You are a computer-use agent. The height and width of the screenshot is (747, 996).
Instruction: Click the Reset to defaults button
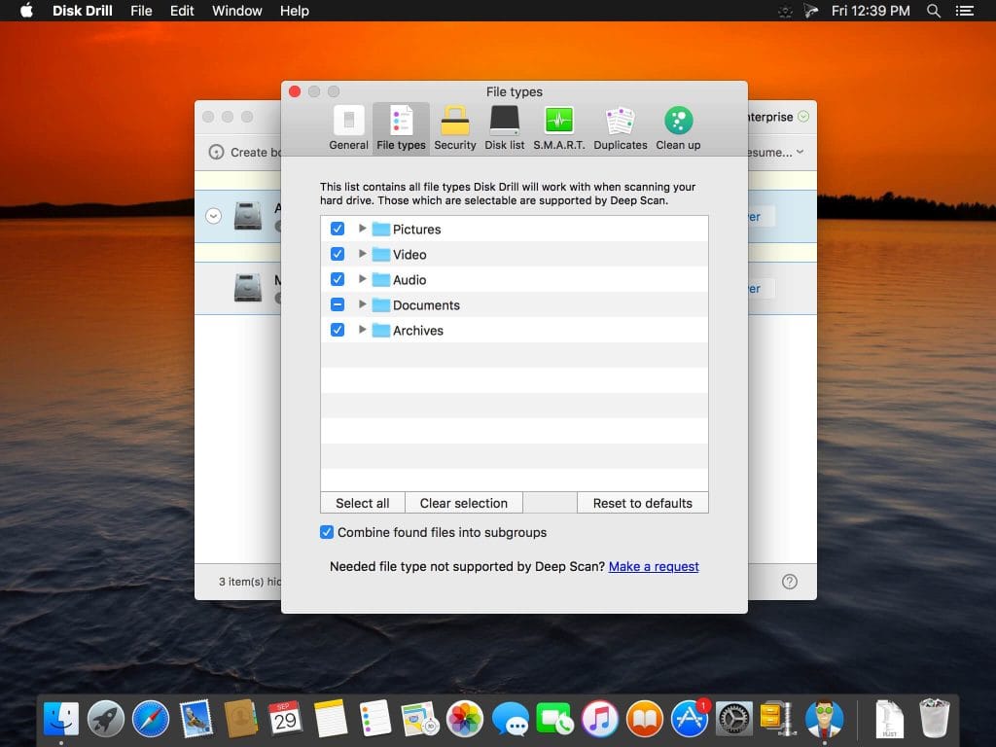tap(642, 503)
